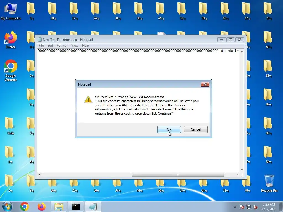This screenshot has width=283, height=212.
Task: Open the View menu in Notepad
Action: tap(75, 46)
